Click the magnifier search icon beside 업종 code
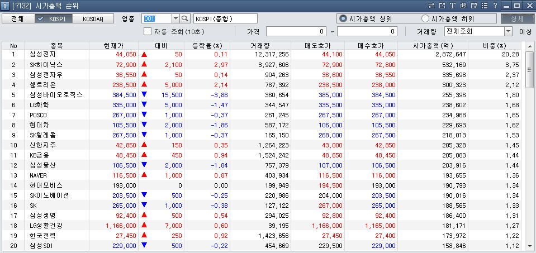Screen dimensions: 536x253 click(185, 18)
